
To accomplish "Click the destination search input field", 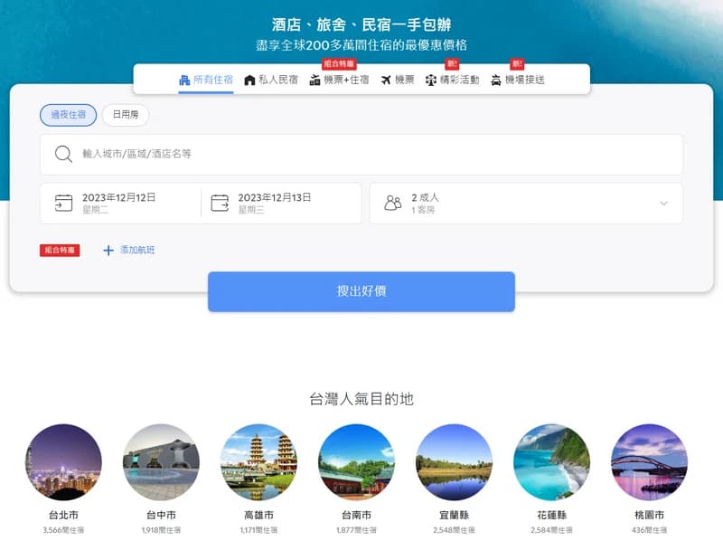I will pos(361,154).
